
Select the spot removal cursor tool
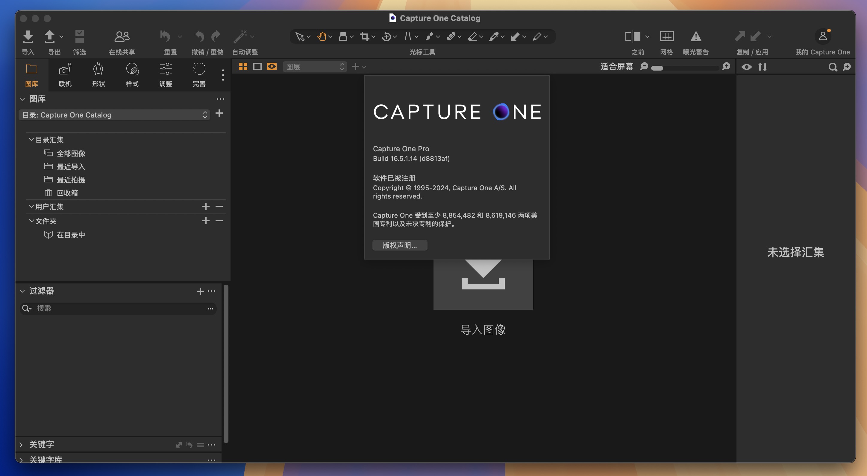(429, 36)
